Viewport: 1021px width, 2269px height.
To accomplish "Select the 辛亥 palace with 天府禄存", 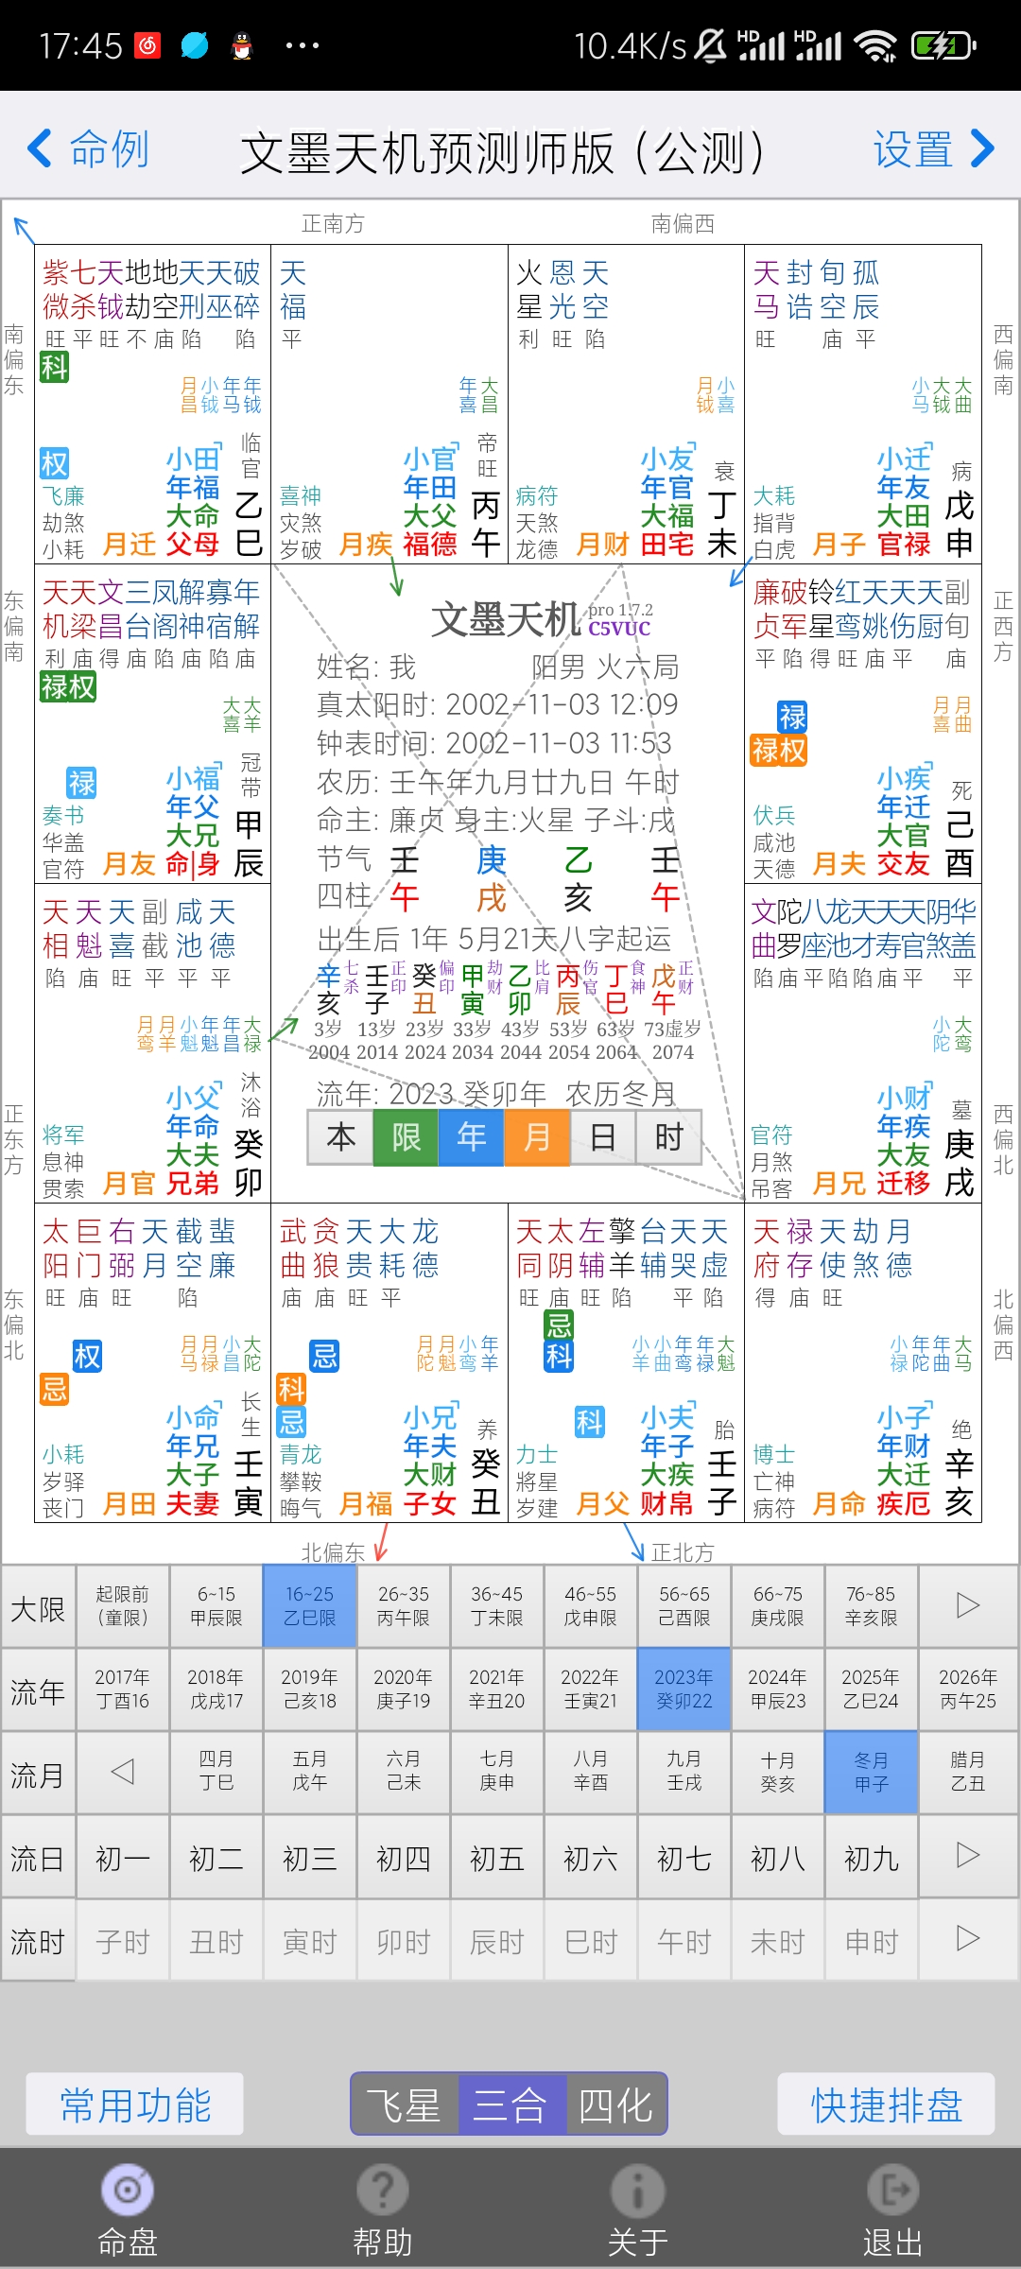I will click(863, 1363).
